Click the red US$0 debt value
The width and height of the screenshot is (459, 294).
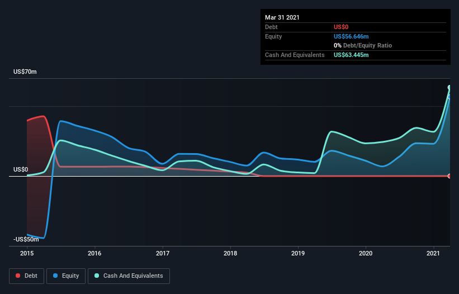(x=341, y=27)
